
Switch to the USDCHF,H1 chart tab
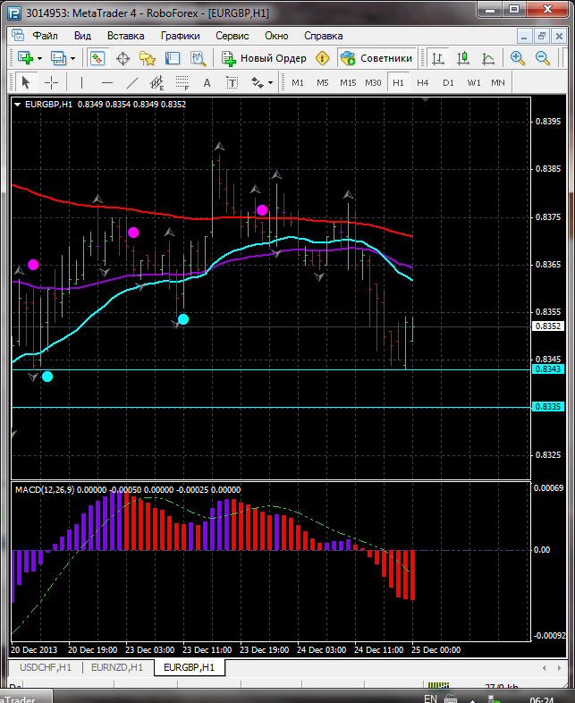(44, 667)
